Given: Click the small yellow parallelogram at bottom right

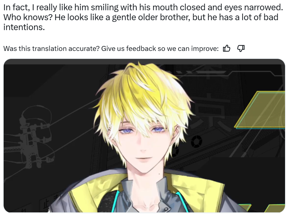Looking at the screenshot, I should click(275, 208).
